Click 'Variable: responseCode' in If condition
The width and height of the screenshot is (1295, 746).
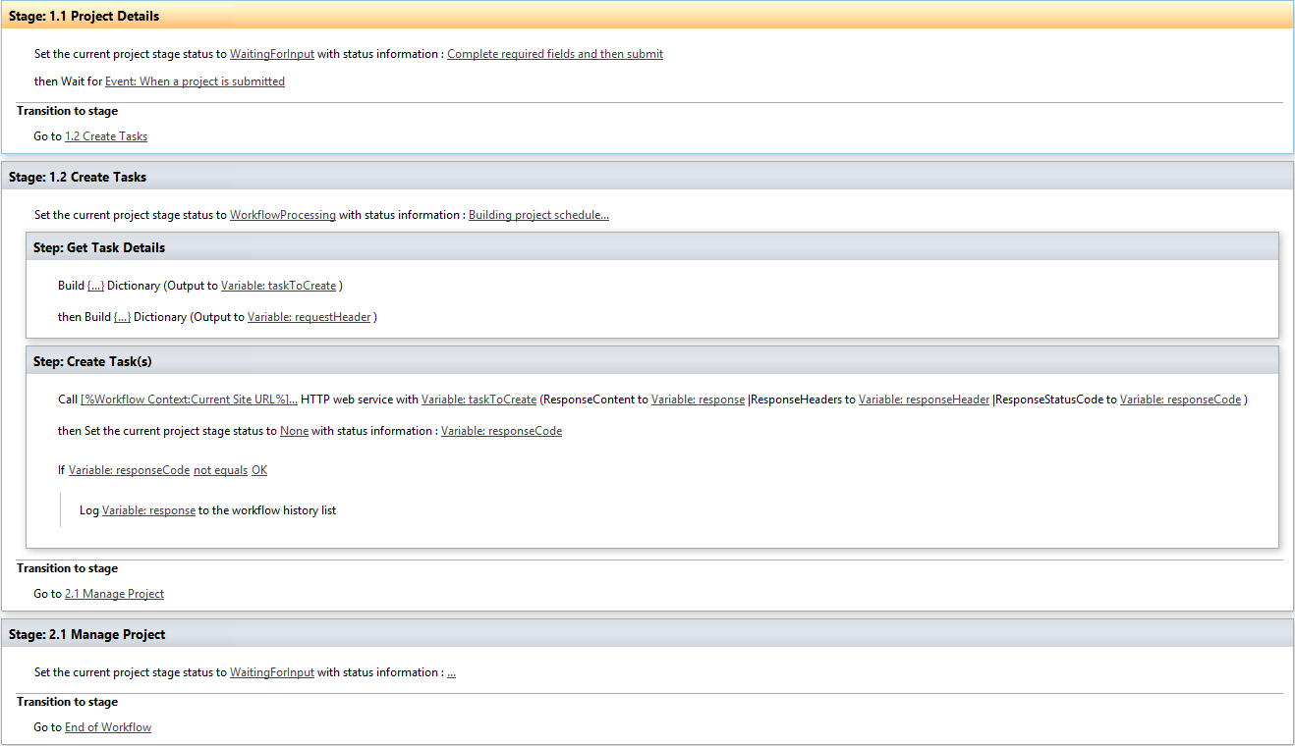tap(129, 470)
